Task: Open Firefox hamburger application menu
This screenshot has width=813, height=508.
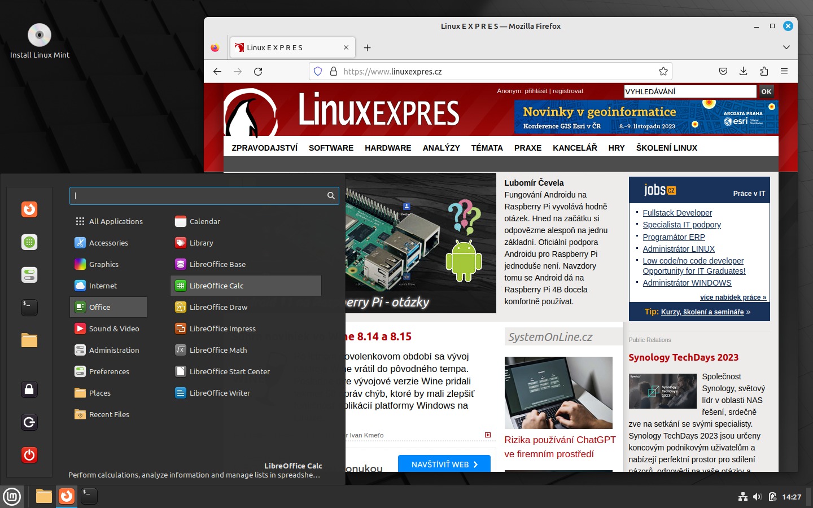Action: click(784, 71)
